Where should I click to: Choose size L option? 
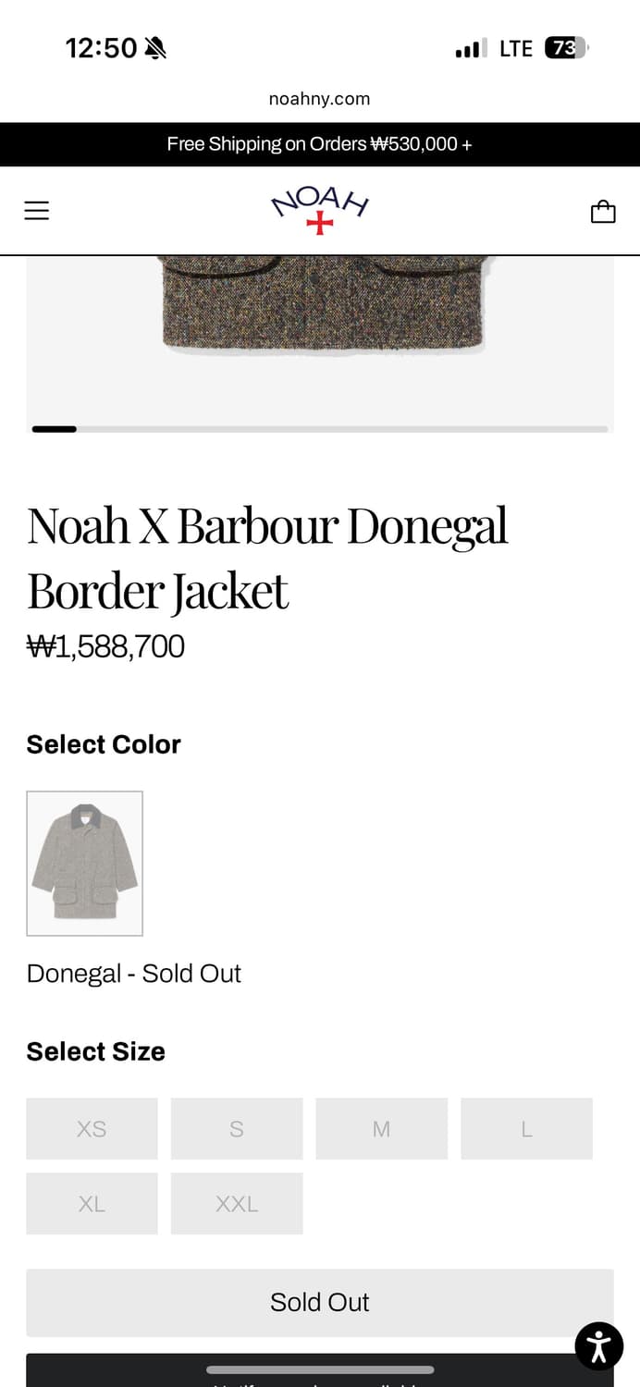(526, 1128)
